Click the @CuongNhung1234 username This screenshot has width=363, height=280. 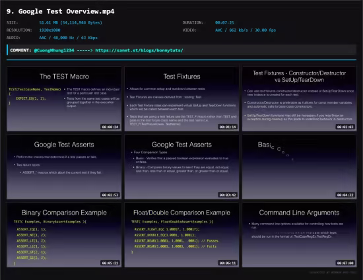(54, 50)
